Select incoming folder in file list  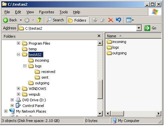(x=116, y=42)
